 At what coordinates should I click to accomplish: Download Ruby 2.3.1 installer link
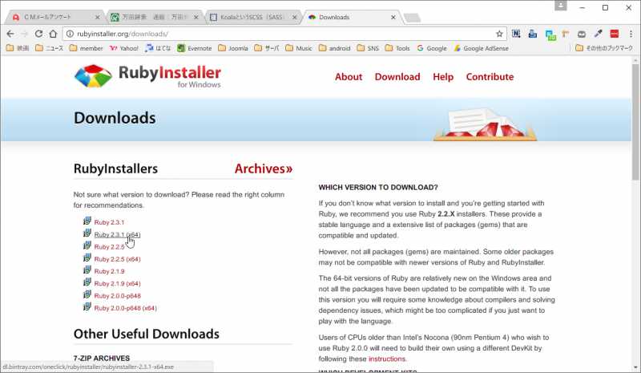tap(109, 222)
